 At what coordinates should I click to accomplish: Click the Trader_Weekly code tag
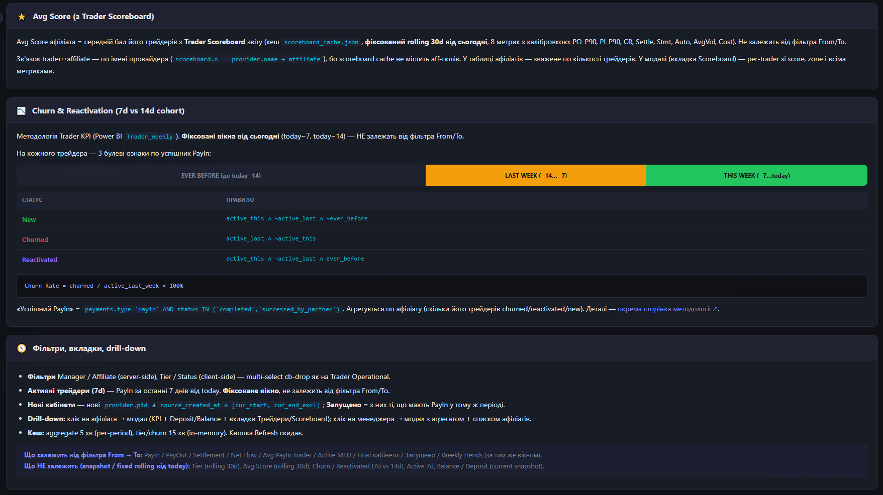point(150,137)
